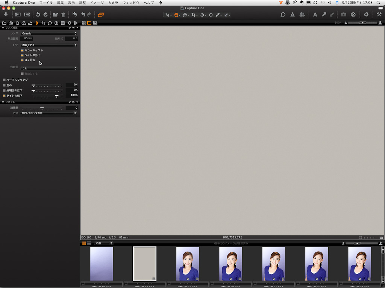Image resolution: width=385 pixels, height=288 pixels.
Task: Adjust the ビネット 適用量 slider
Action: click(42, 108)
